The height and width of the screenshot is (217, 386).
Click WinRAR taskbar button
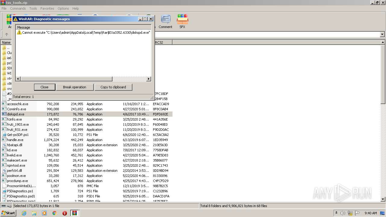[74, 213]
